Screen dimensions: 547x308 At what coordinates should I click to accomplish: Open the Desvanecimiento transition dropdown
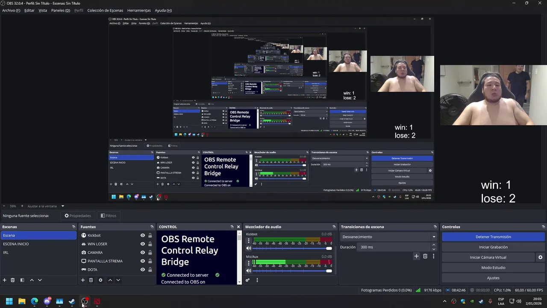click(x=388, y=237)
